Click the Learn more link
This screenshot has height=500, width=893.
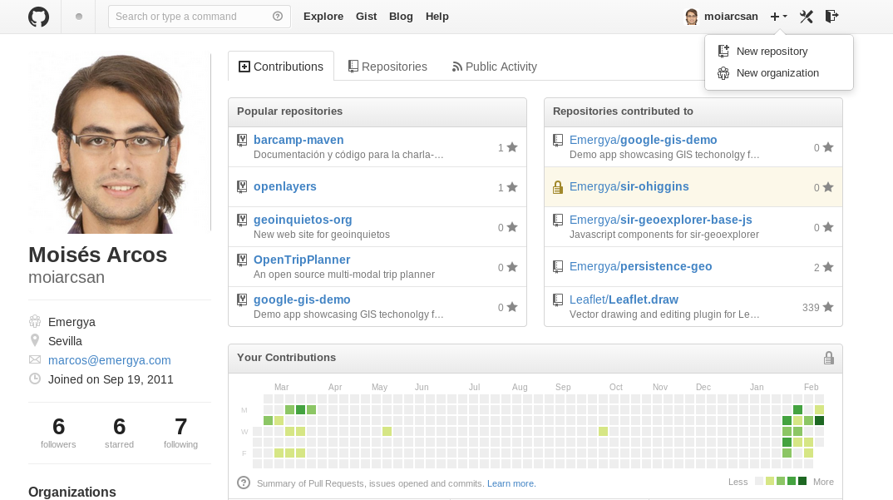click(x=511, y=483)
